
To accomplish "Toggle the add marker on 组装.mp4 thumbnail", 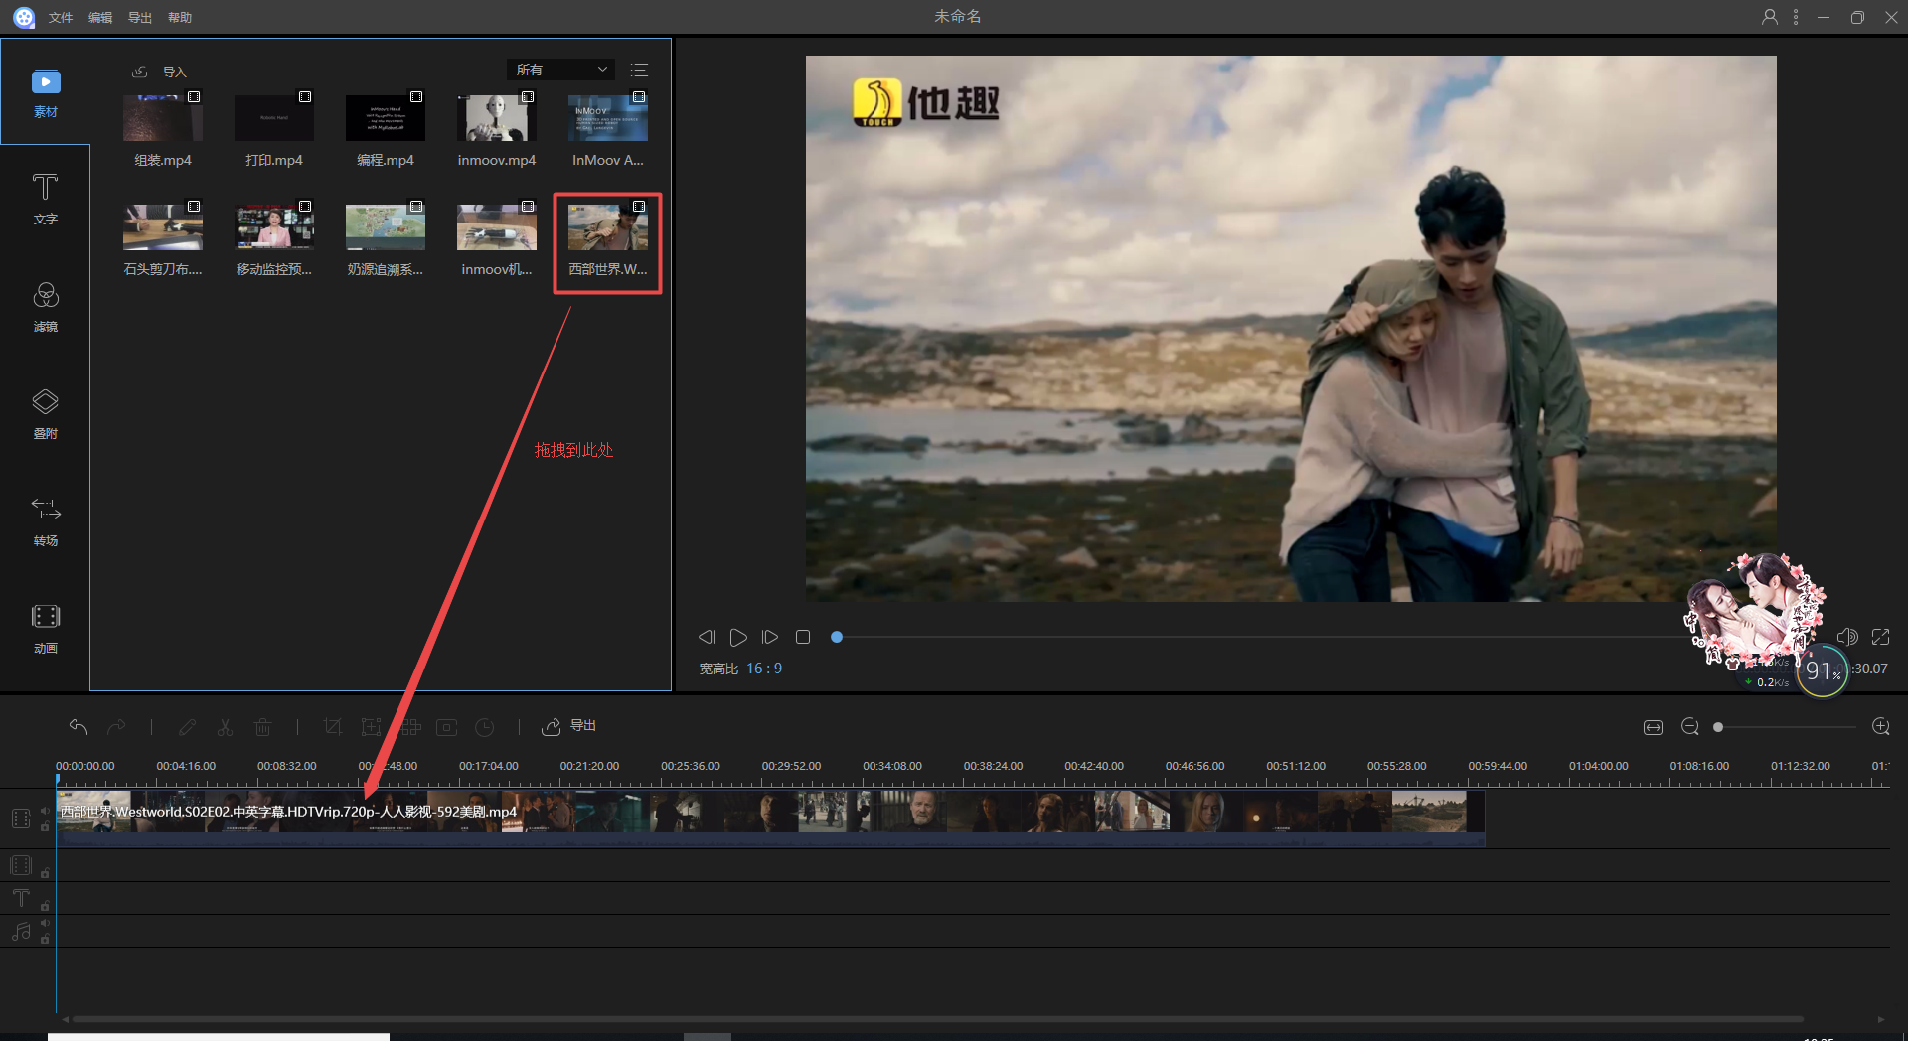I will coord(194,97).
